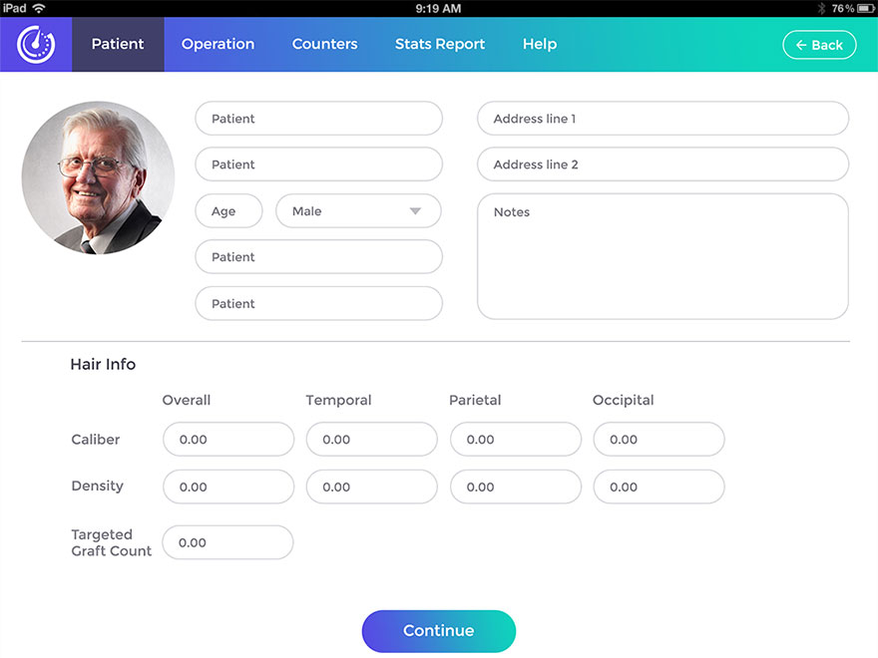Select the Counters tab

click(x=324, y=44)
